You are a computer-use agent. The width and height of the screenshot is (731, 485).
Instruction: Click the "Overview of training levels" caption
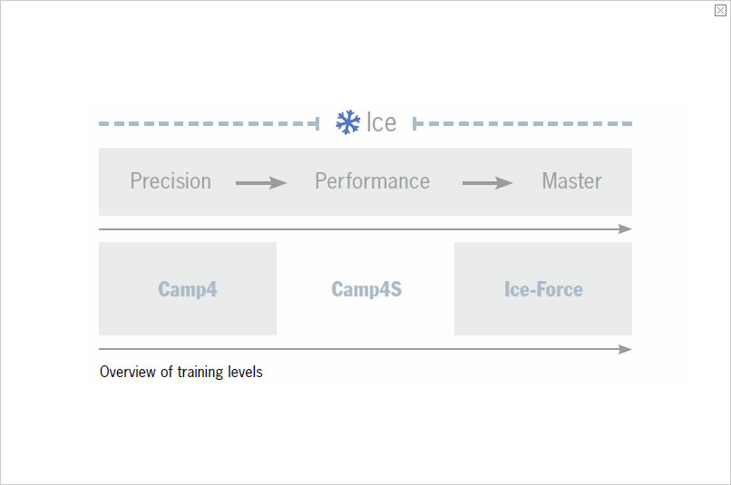click(181, 372)
